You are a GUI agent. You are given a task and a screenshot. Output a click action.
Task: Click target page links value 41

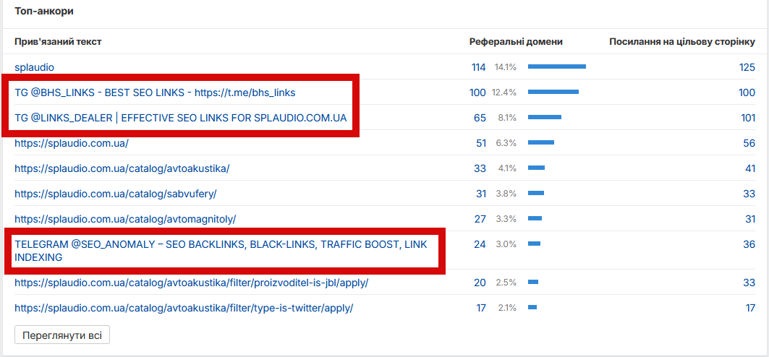[x=750, y=168]
